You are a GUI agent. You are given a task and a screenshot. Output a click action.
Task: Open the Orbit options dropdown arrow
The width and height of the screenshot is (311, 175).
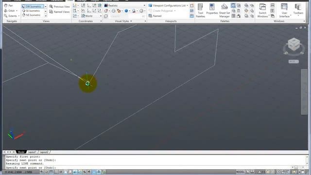[x=17, y=11]
